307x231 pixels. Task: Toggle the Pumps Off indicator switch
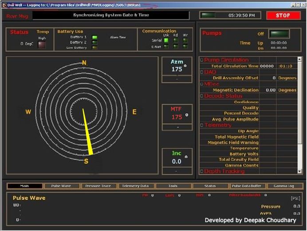pyautogui.click(x=279, y=34)
